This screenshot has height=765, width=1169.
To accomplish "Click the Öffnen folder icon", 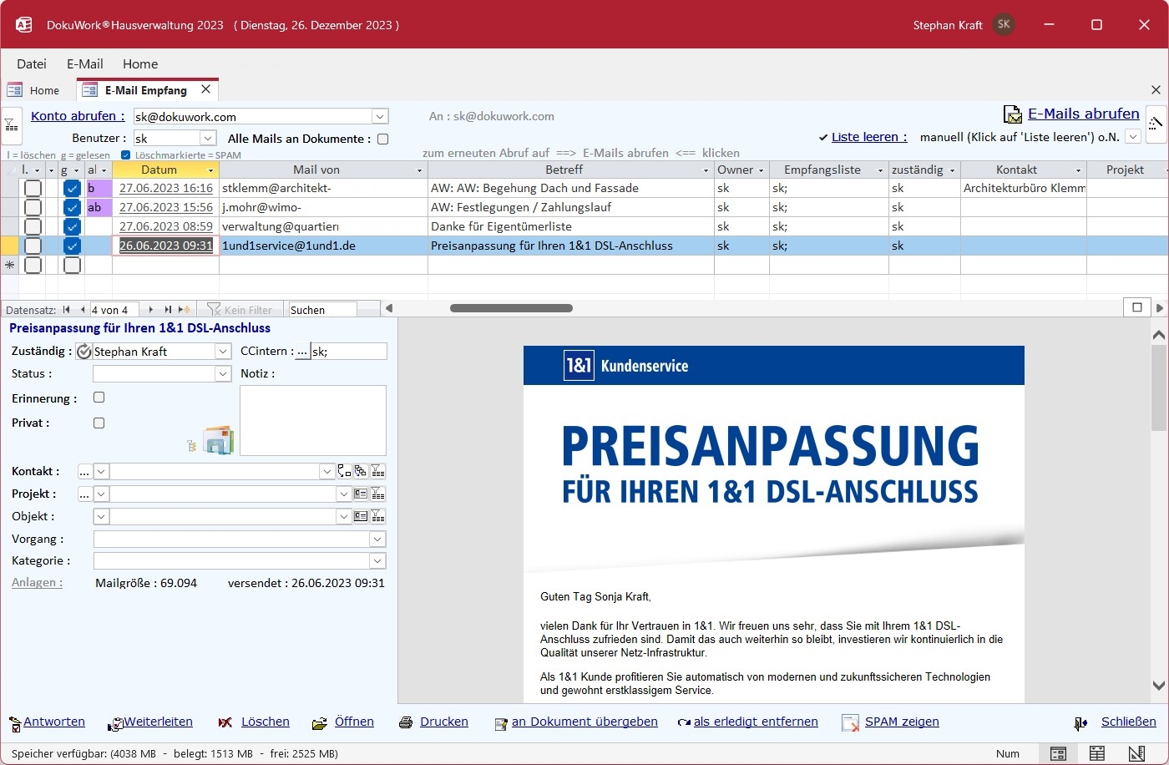I will 319,723.
